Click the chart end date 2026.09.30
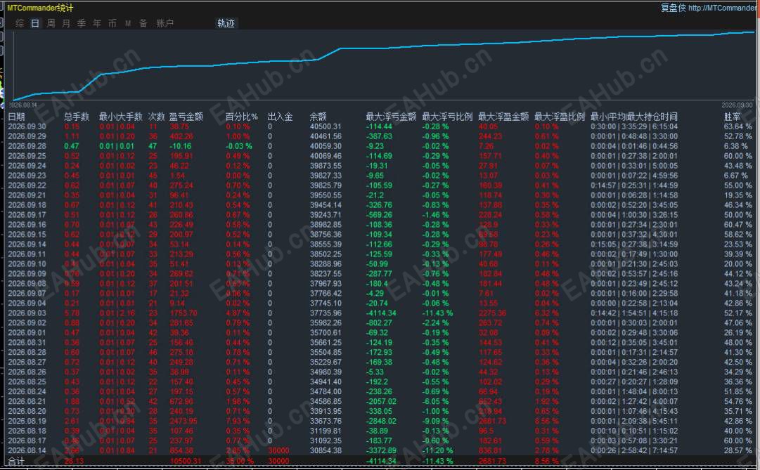 737,105
